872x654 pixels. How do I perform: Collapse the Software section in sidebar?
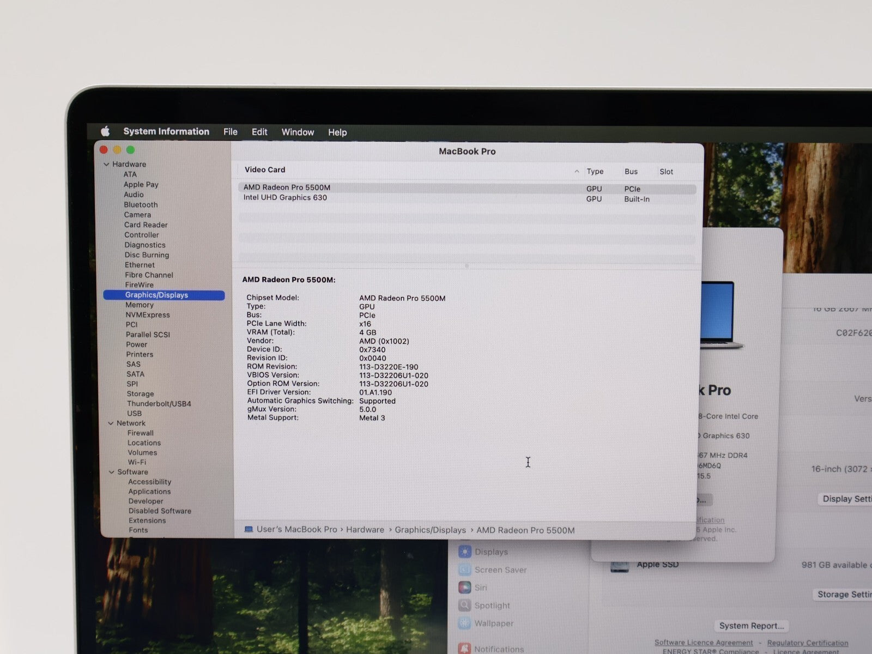coord(111,472)
